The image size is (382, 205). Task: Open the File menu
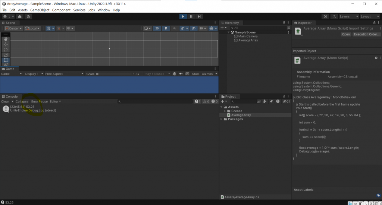[4, 10]
